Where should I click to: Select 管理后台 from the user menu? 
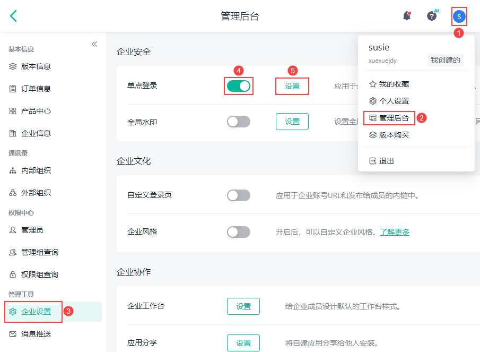pos(394,118)
